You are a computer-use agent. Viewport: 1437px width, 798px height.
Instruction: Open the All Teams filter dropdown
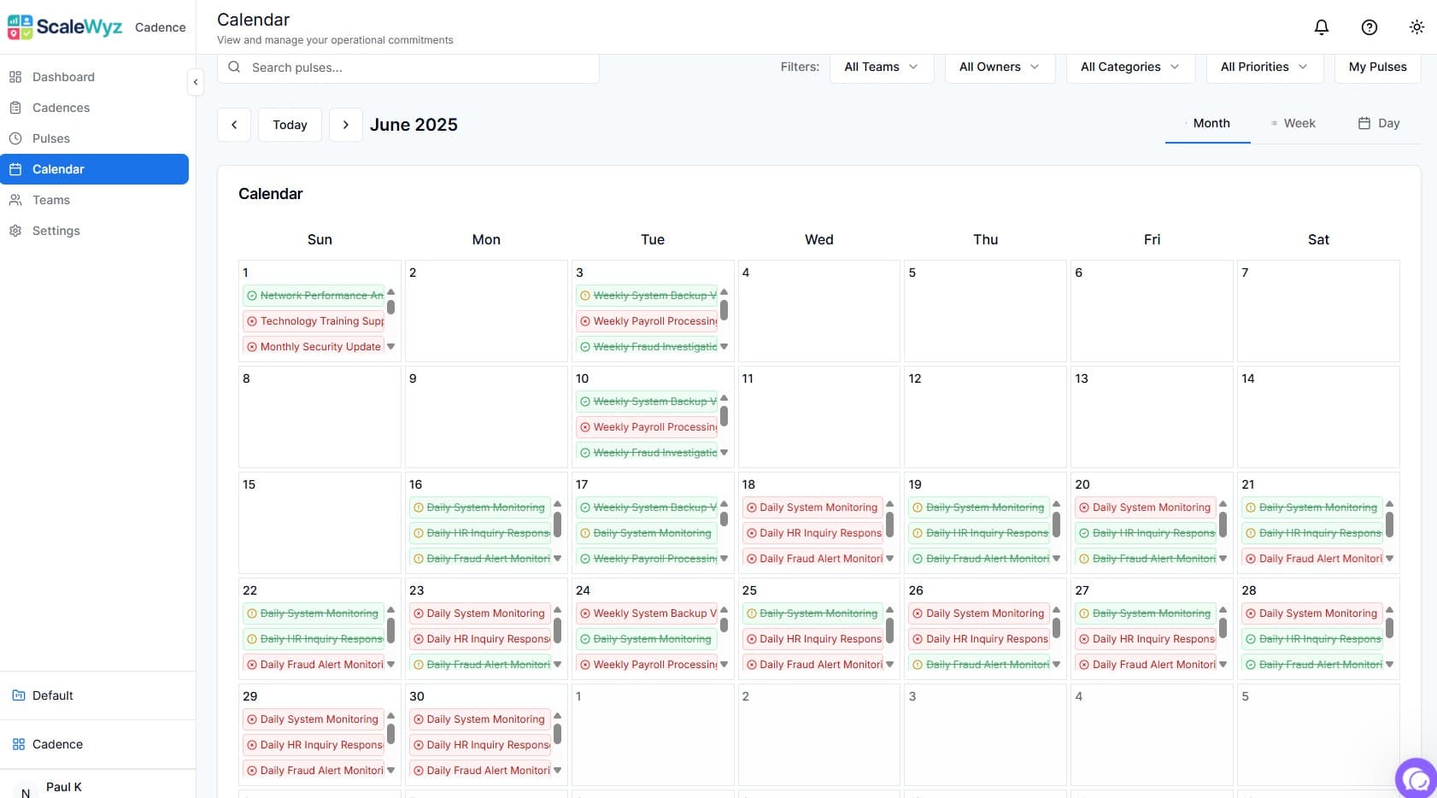[x=881, y=67]
